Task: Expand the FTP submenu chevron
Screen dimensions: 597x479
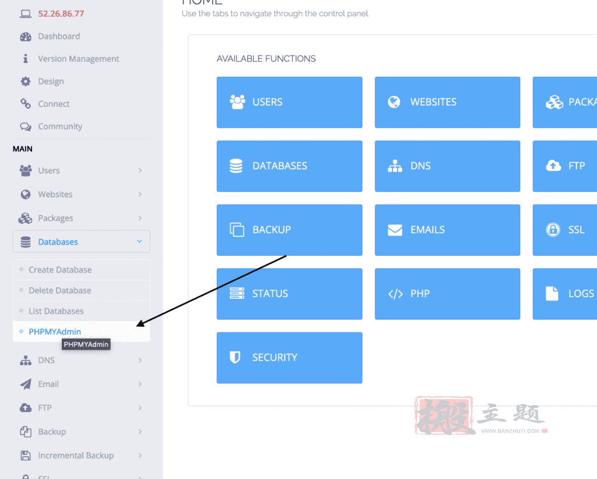Action: pos(140,408)
